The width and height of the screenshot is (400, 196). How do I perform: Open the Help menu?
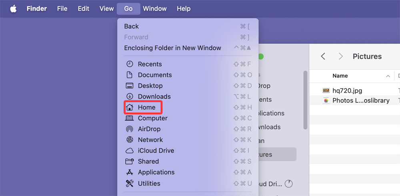point(184,9)
